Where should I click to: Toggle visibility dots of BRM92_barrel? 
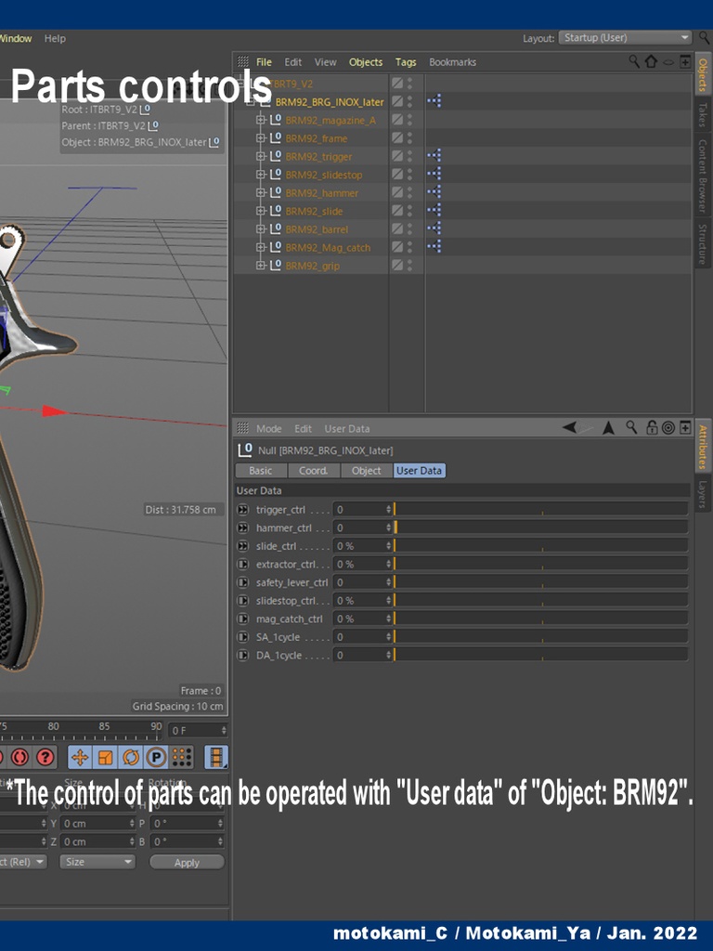click(x=409, y=228)
